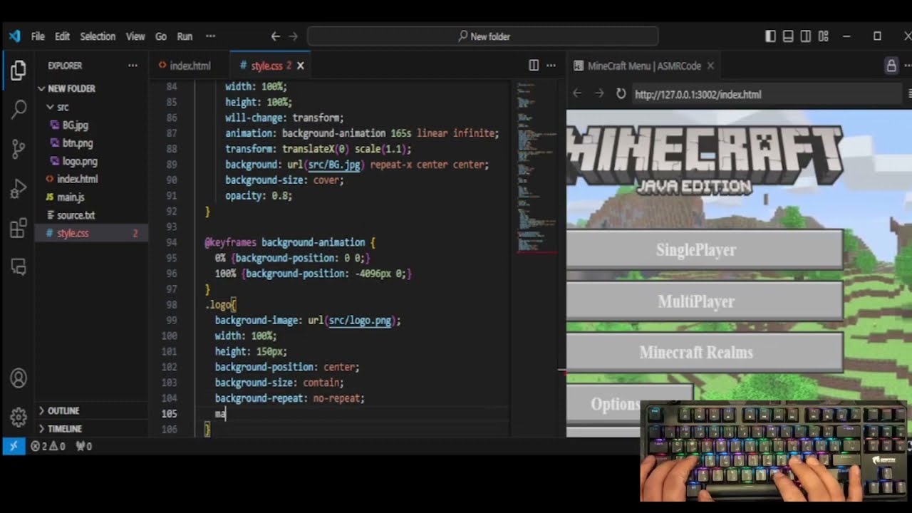Open editor More Actions ellipsis

[x=551, y=66]
